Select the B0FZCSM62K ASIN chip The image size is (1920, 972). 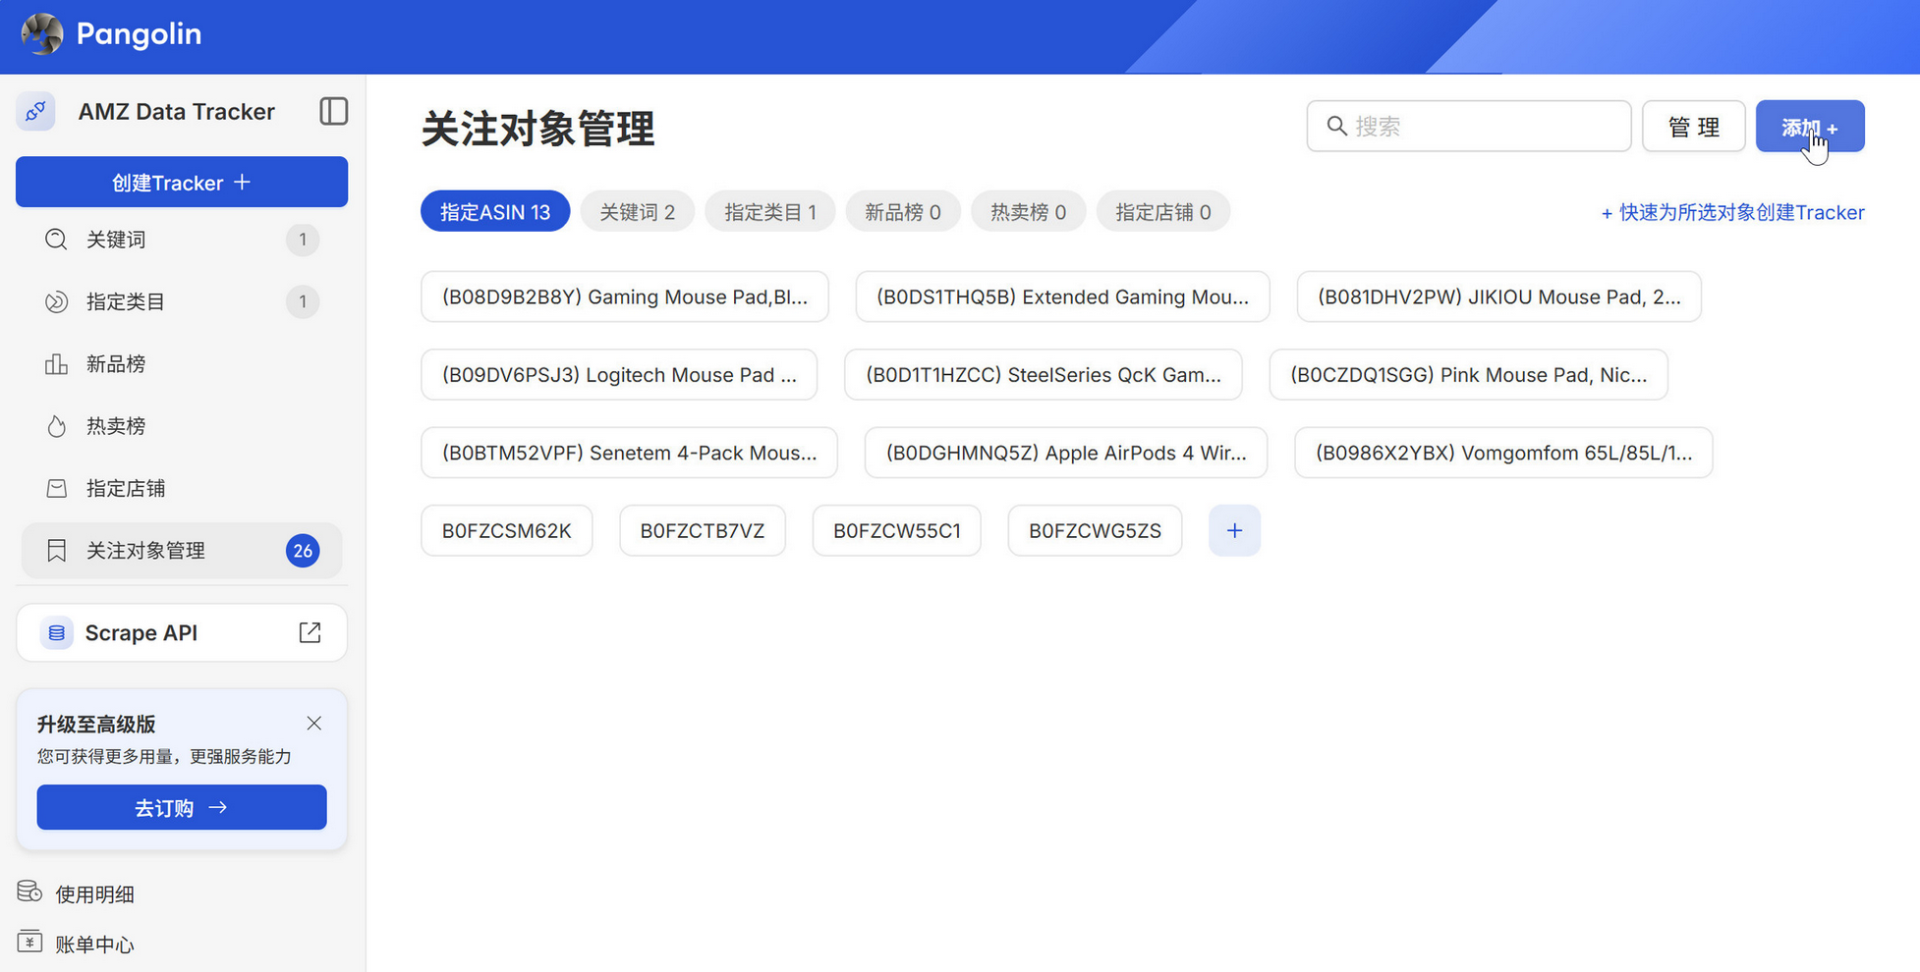coord(506,530)
